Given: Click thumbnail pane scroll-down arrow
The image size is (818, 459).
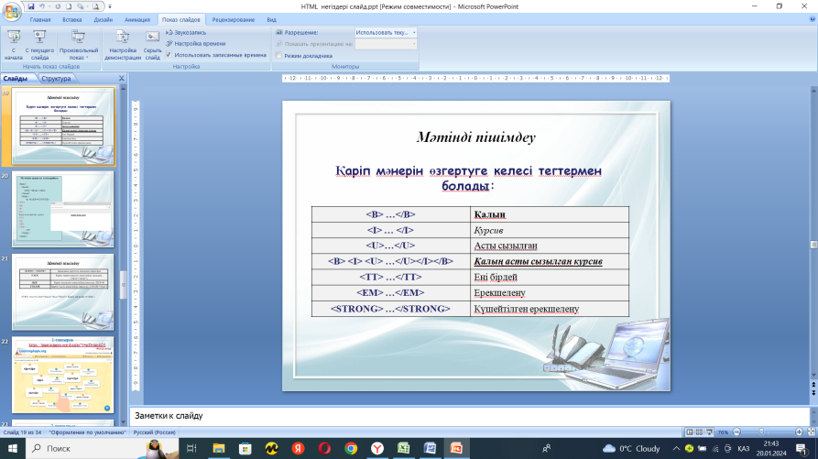Looking at the screenshot, I should tap(124, 422).
